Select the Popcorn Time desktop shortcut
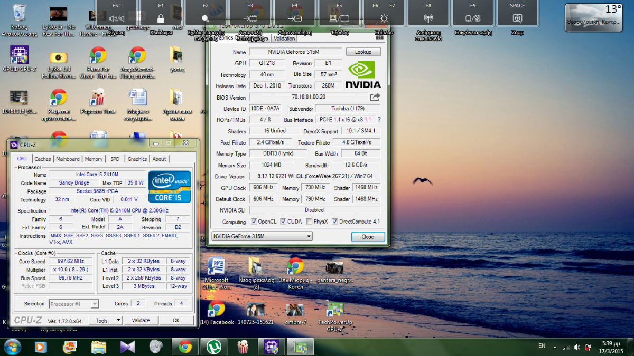This screenshot has width=634, height=356. (x=98, y=102)
